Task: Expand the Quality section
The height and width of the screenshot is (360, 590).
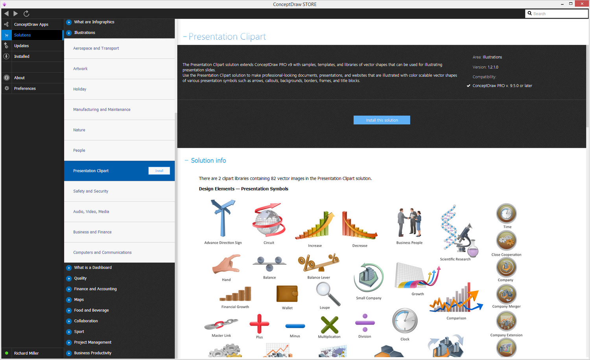Action: click(69, 278)
